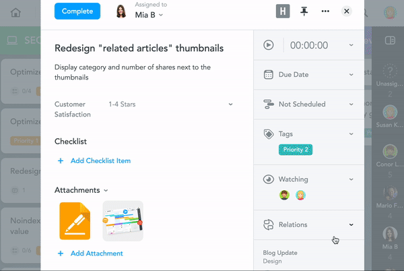Expand the Due Date chevron
The image size is (404, 271).
351,75
